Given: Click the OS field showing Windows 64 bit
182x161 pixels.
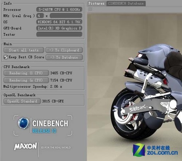Looking at the screenshot, I should click(x=59, y=22).
